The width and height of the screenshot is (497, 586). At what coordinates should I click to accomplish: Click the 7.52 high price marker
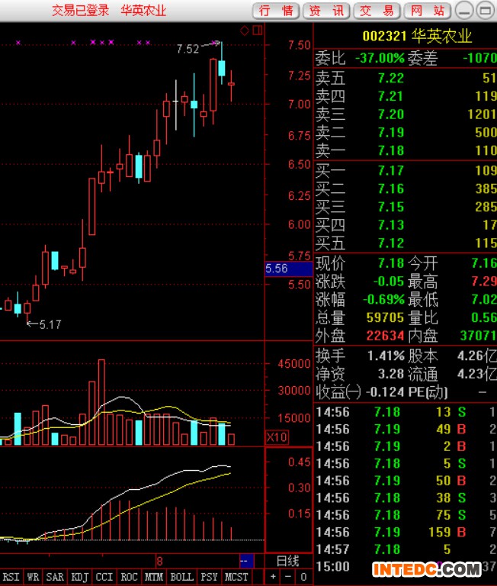click(x=188, y=49)
